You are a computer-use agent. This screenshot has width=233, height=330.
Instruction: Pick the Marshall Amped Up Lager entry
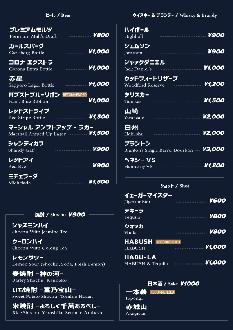[59, 131]
